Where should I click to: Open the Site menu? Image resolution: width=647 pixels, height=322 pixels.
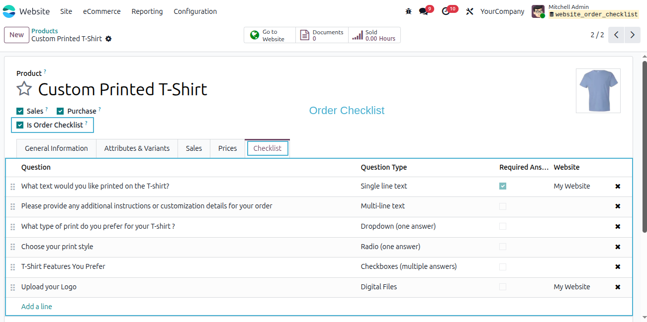pyautogui.click(x=66, y=11)
